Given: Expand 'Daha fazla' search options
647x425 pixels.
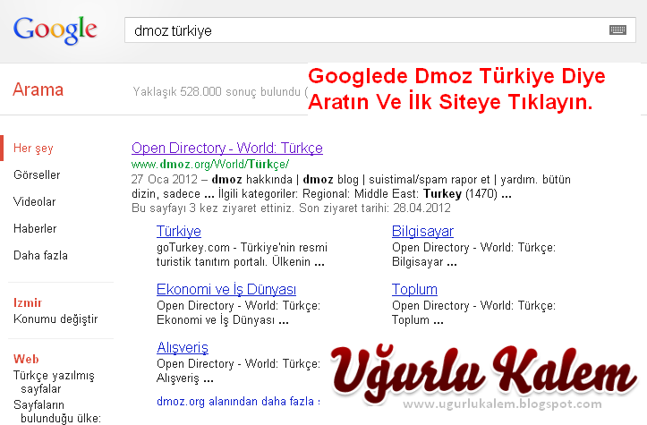Looking at the screenshot, I should tap(40, 255).
